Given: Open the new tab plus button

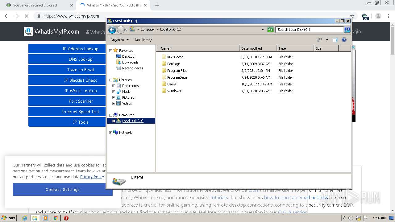Looking at the screenshot, I should click(x=157, y=5).
